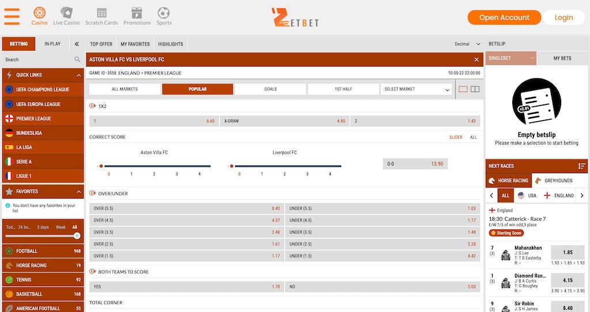The width and height of the screenshot is (590, 312).
Task: Click the Over/Under market info icon
Action: [93, 193]
